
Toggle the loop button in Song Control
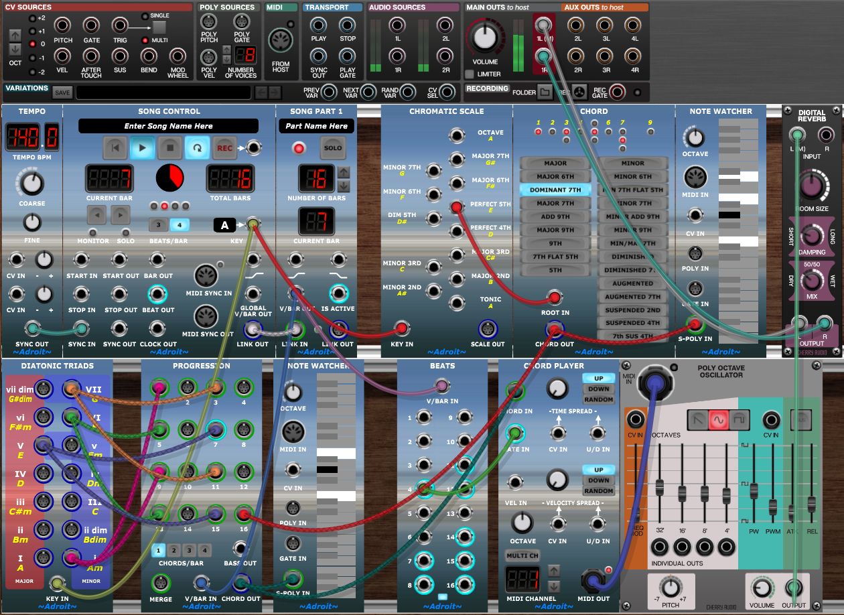[197, 147]
